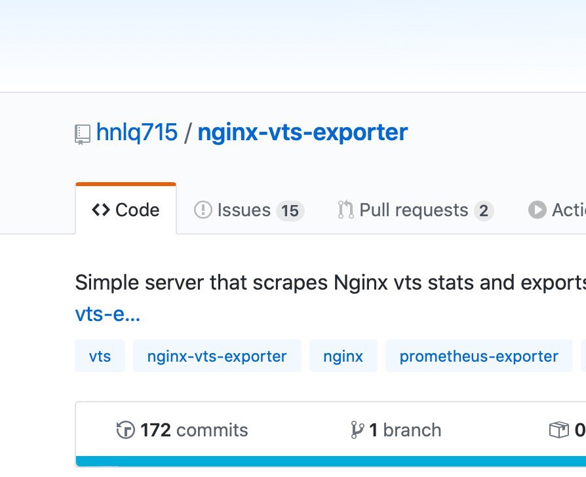This screenshot has height=477, width=586.
Task: Click the Actions play icon
Action: click(537, 210)
